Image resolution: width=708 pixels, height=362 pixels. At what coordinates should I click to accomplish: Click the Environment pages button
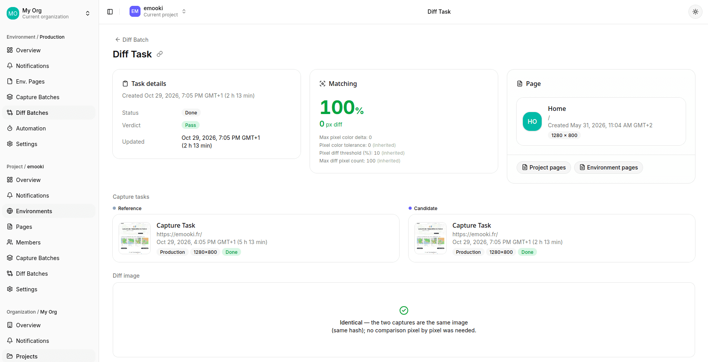coord(609,168)
